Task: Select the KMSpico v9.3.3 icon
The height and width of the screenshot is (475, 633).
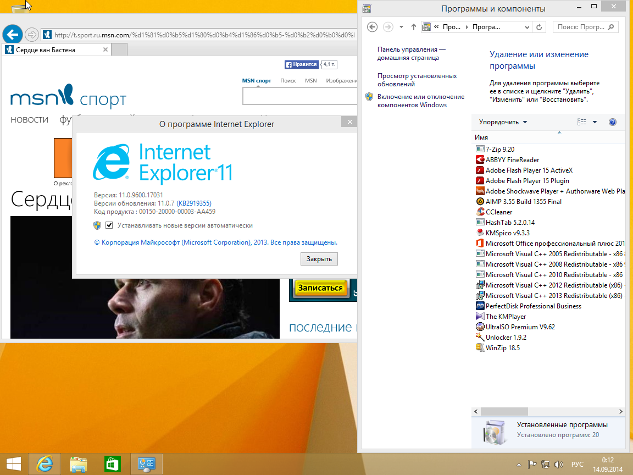Action: (x=480, y=233)
